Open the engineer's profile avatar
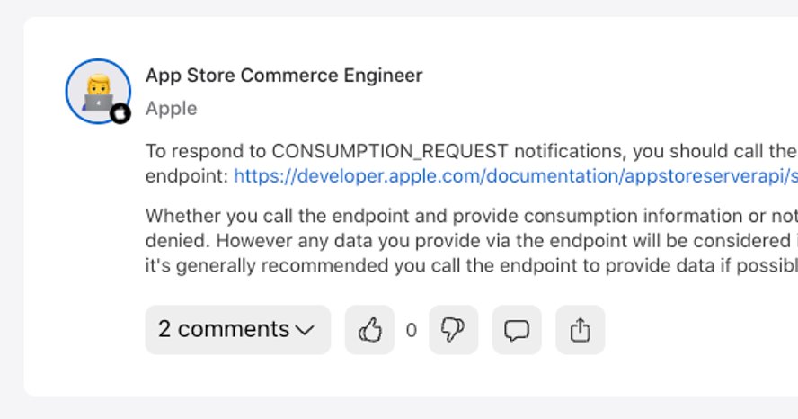Viewport: 798px width, 419px height. coord(97,90)
